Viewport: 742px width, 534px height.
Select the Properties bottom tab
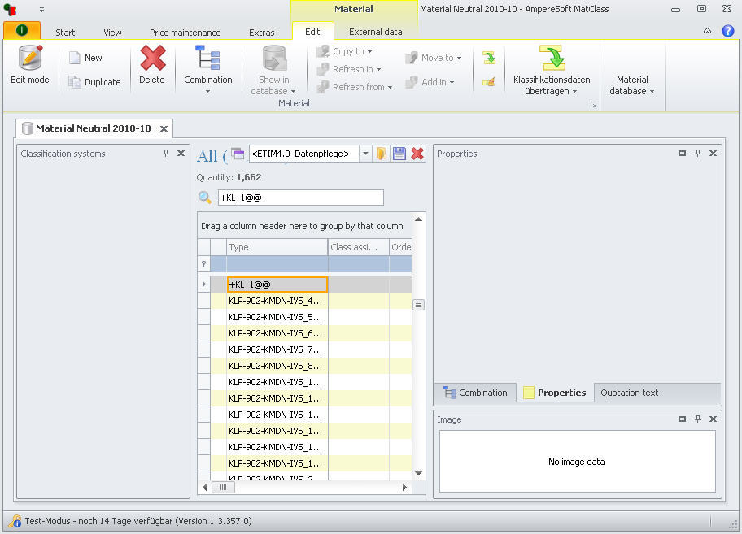(555, 393)
